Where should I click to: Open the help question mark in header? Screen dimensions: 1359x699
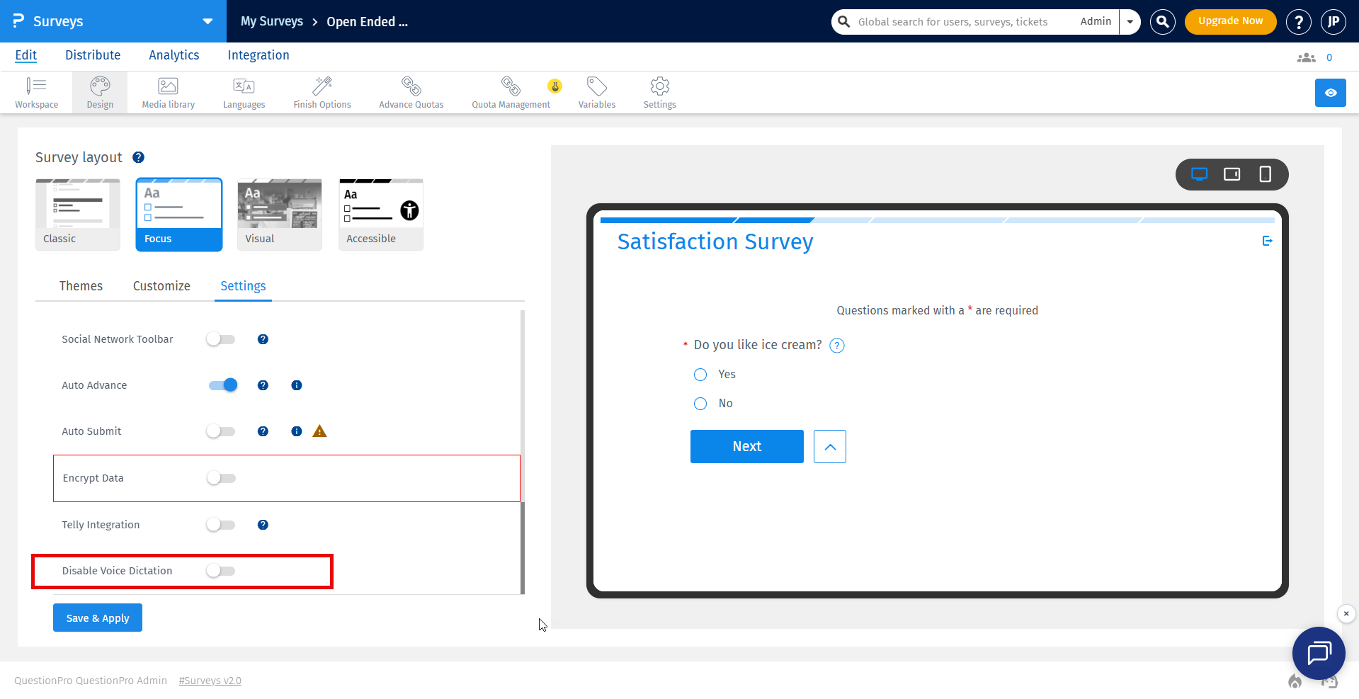(x=1298, y=22)
